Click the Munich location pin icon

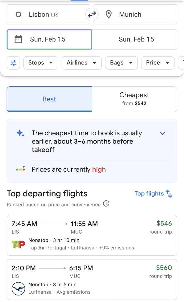coord(108,15)
